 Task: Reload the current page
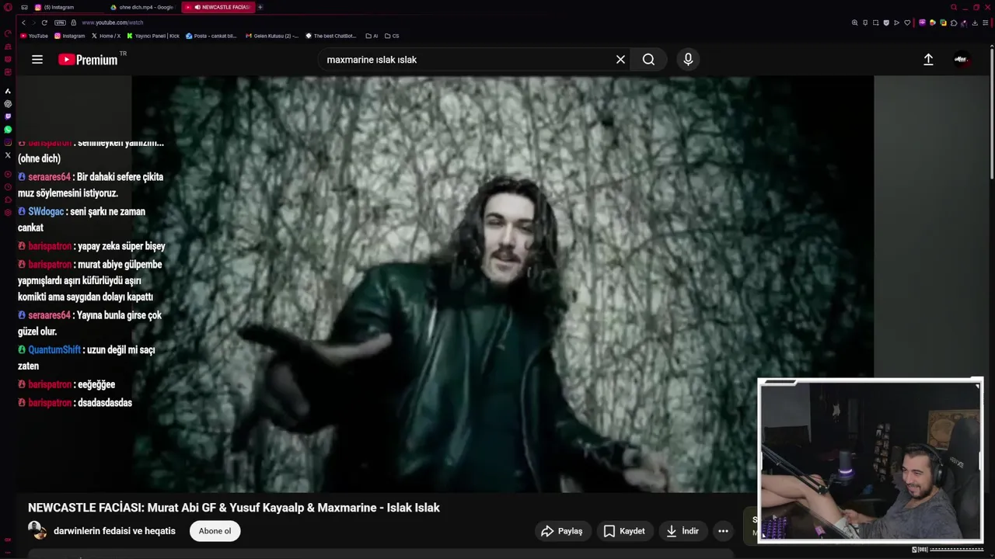tap(44, 23)
